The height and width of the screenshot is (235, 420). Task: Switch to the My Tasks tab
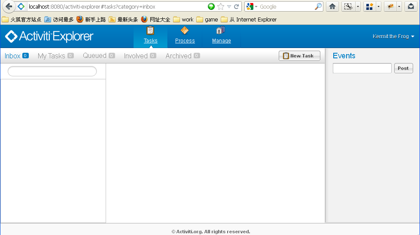(x=56, y=56)
